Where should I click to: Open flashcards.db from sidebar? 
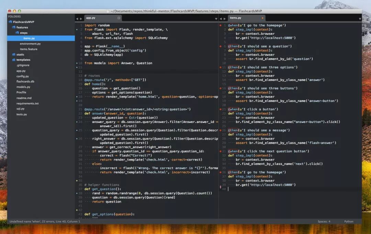pyautogui.click(x=25, y=82)
